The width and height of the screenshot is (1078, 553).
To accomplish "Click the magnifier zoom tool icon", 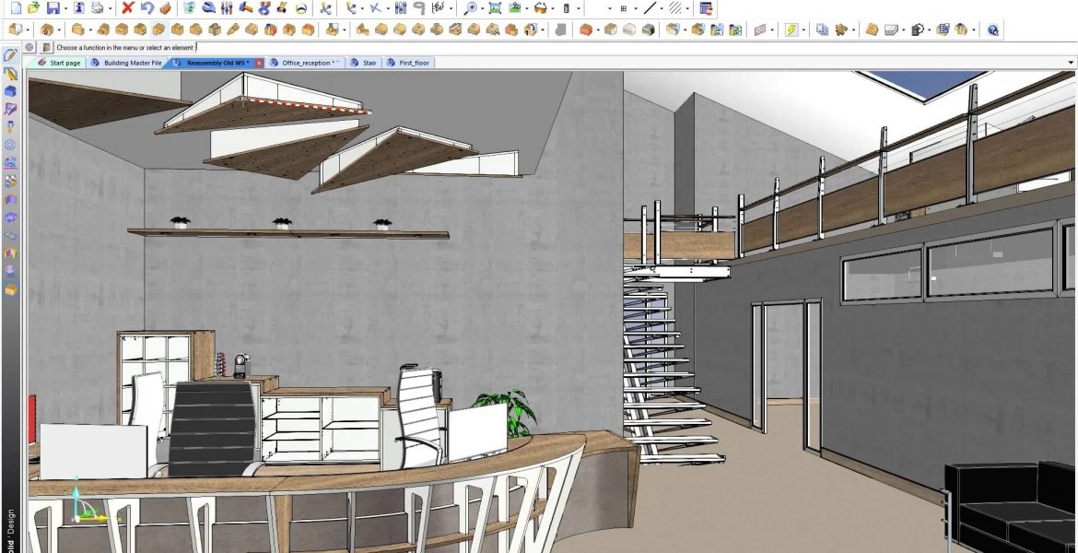I will click(x=471, y=8).
